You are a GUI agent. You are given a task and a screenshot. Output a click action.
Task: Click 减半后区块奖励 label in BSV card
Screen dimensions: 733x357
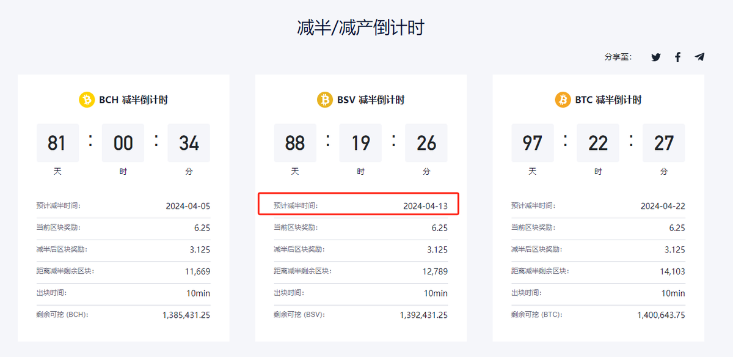click(299, 249)
